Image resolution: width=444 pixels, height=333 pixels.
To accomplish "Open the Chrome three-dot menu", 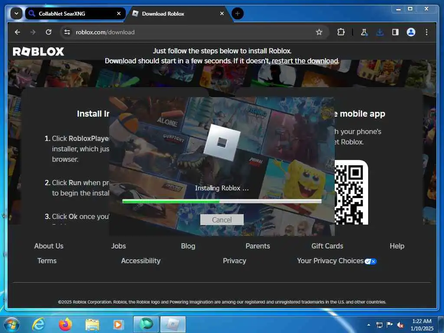I will coord(427,32).
